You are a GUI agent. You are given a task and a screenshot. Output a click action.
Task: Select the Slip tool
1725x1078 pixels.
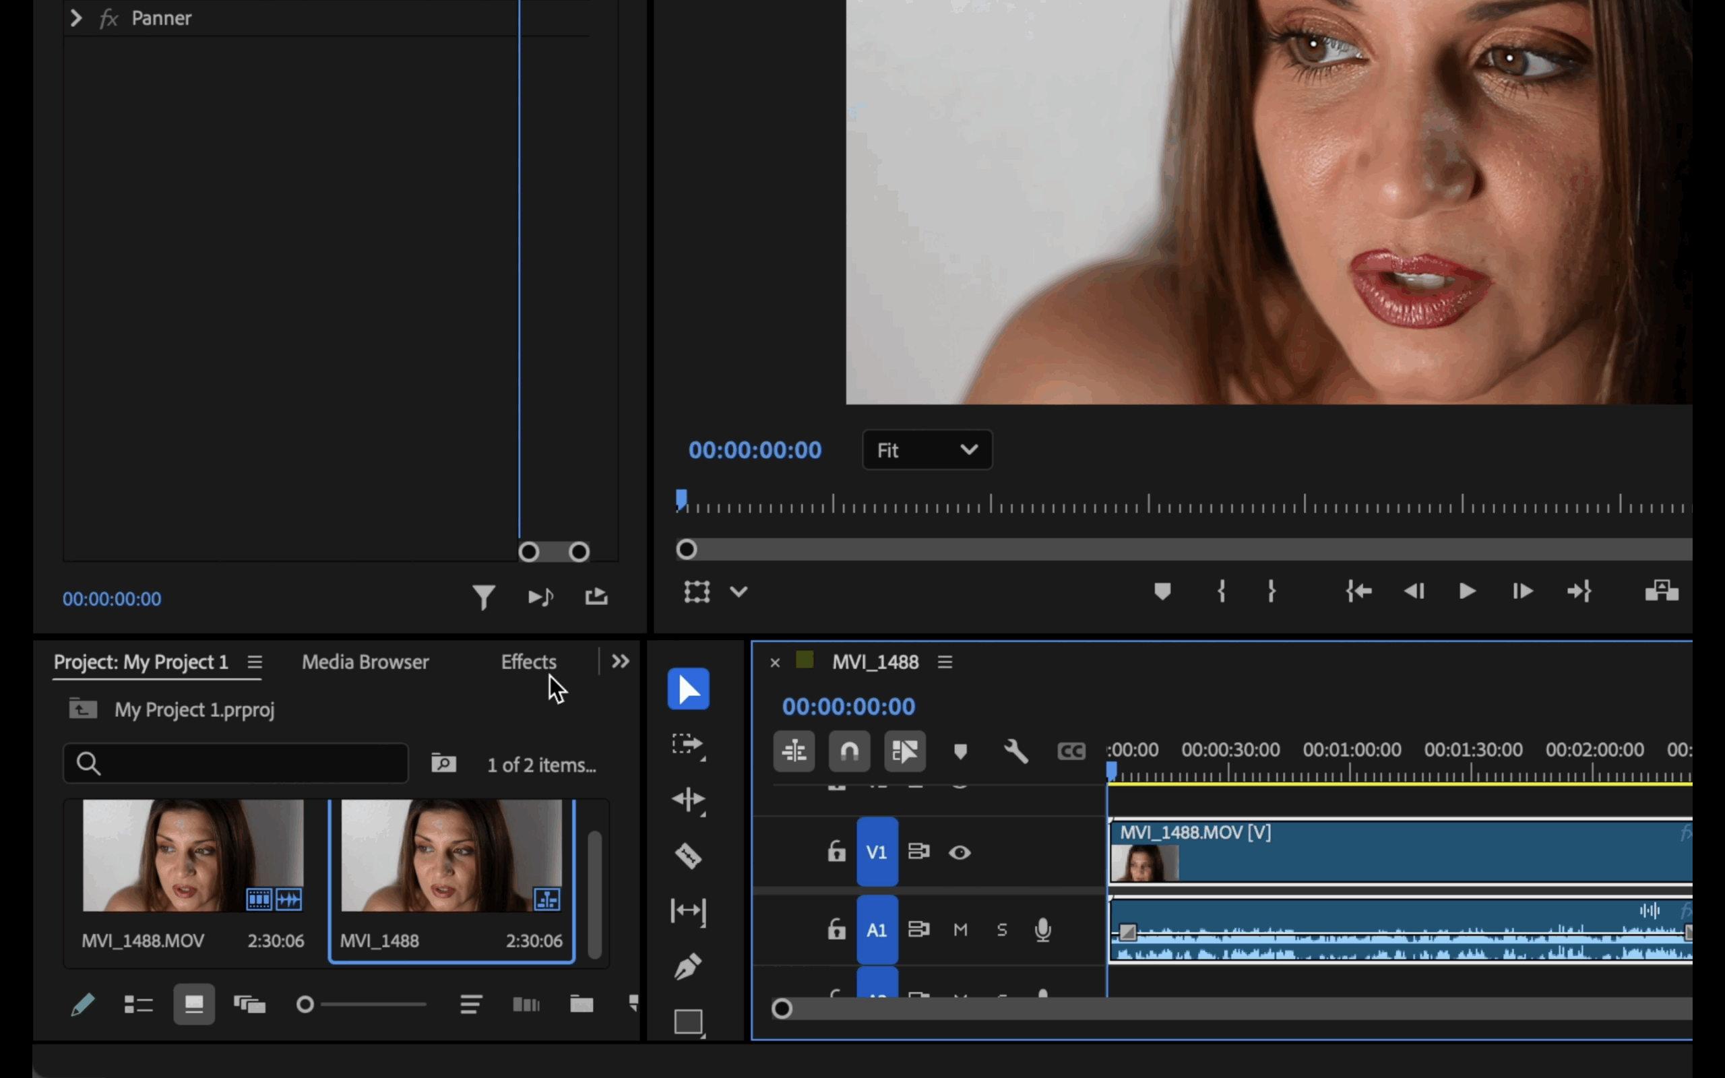tap(688, 911)
